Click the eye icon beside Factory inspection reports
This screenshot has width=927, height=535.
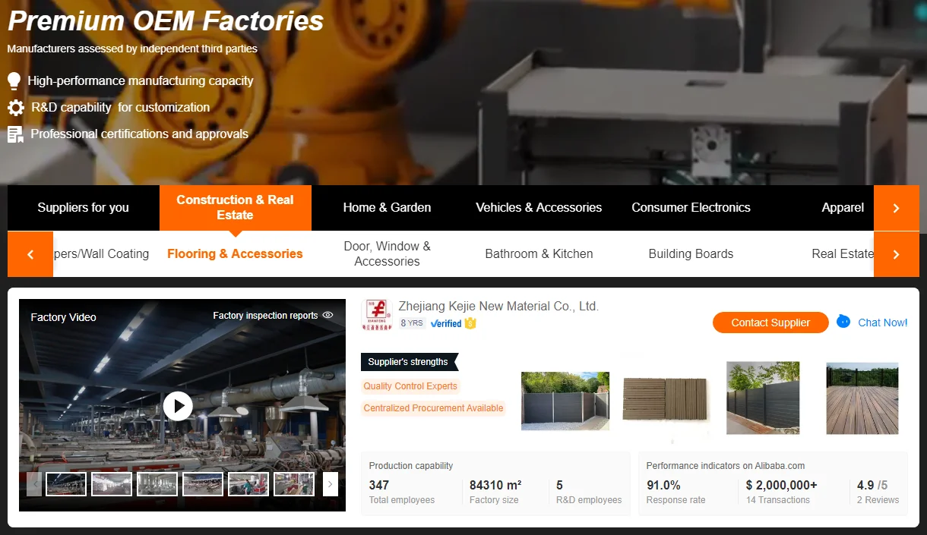click(x=327, y=316)
